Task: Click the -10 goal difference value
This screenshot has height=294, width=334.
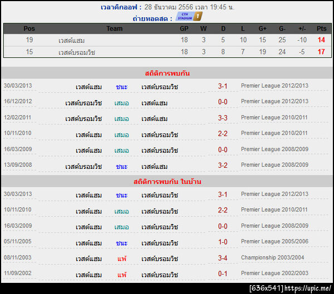Action: click(302, 40)
